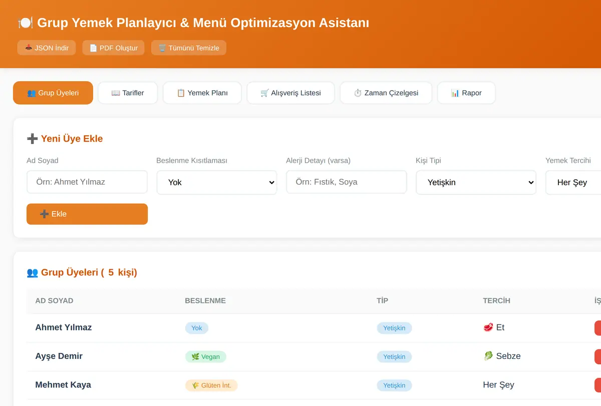This screenshot has height=406, width=601.
Task: Click the AD SOYAD column header
Action: click(54, 301)
